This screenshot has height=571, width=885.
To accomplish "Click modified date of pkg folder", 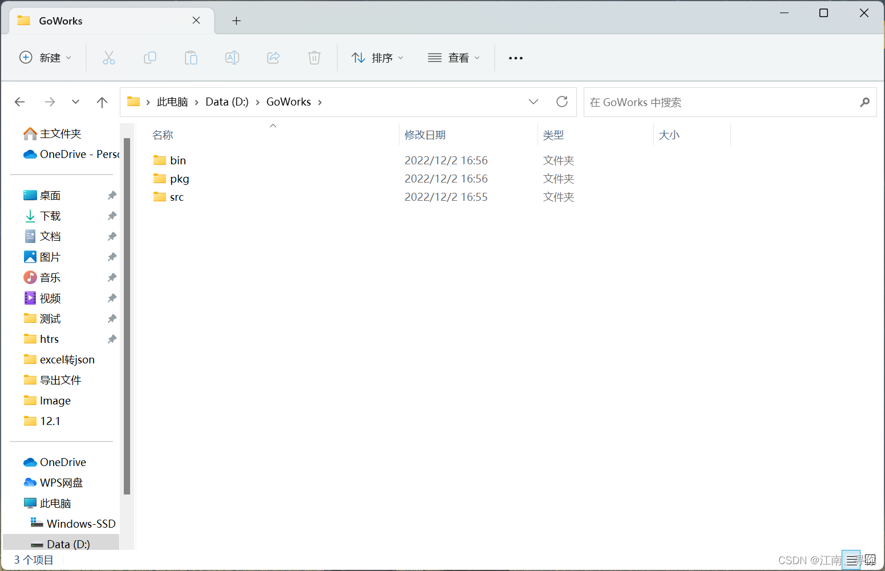I will click(x=446, y=179).
